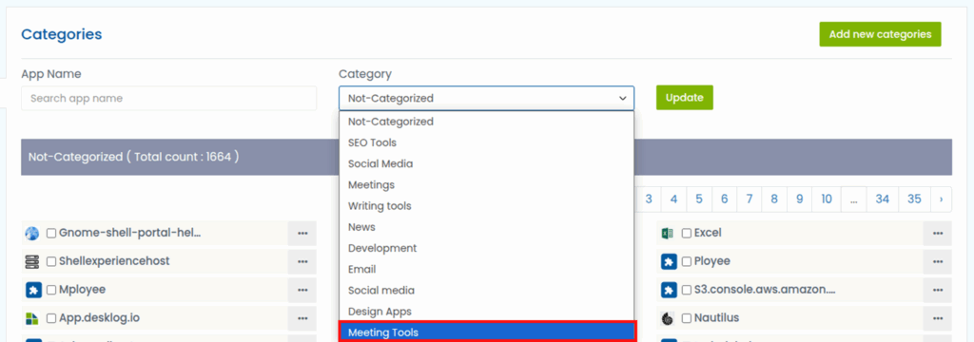Screen dimensions: 974x342
Task: Select Development category option
Action: 486,248
